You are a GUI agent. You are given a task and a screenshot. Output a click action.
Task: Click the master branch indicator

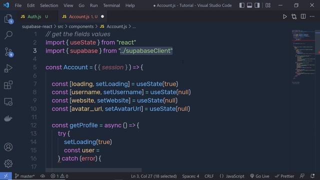tap(24, 176)
